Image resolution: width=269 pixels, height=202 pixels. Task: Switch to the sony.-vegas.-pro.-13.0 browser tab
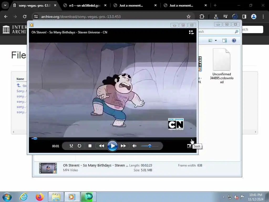(x=35, y=6)
